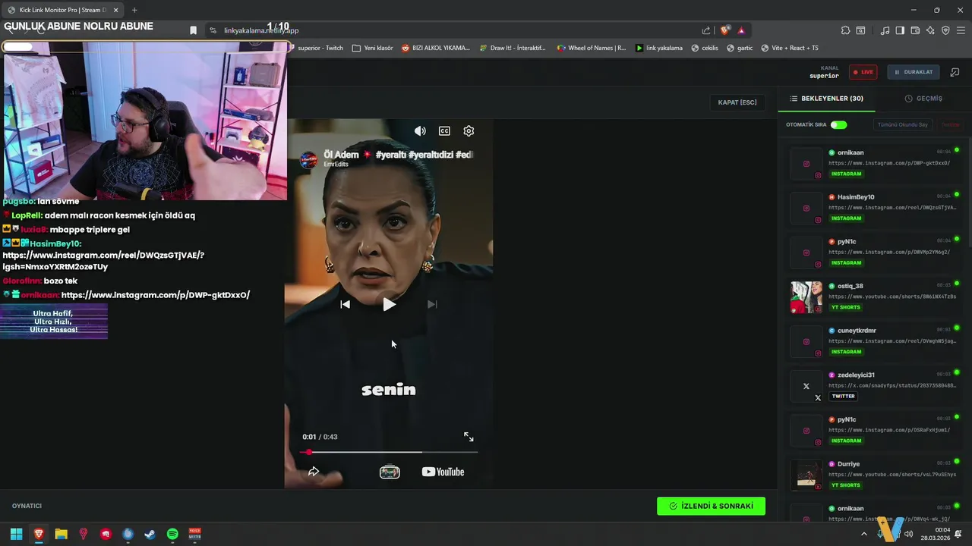The height and width of the screenshot is (546, 972).
Task: Mute the video with the speaker icon
Action: (x=420, y=131)
